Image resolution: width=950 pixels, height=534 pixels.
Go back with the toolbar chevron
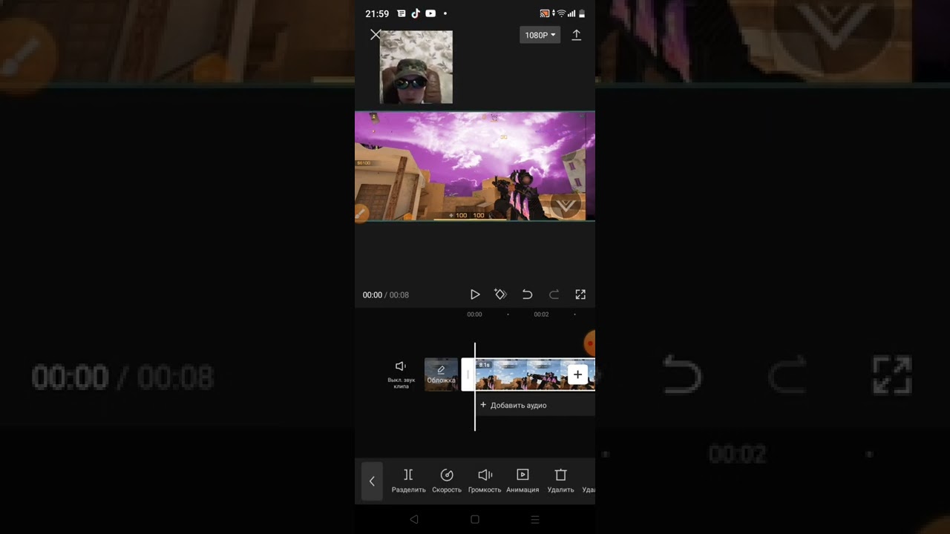coord(372,481)
